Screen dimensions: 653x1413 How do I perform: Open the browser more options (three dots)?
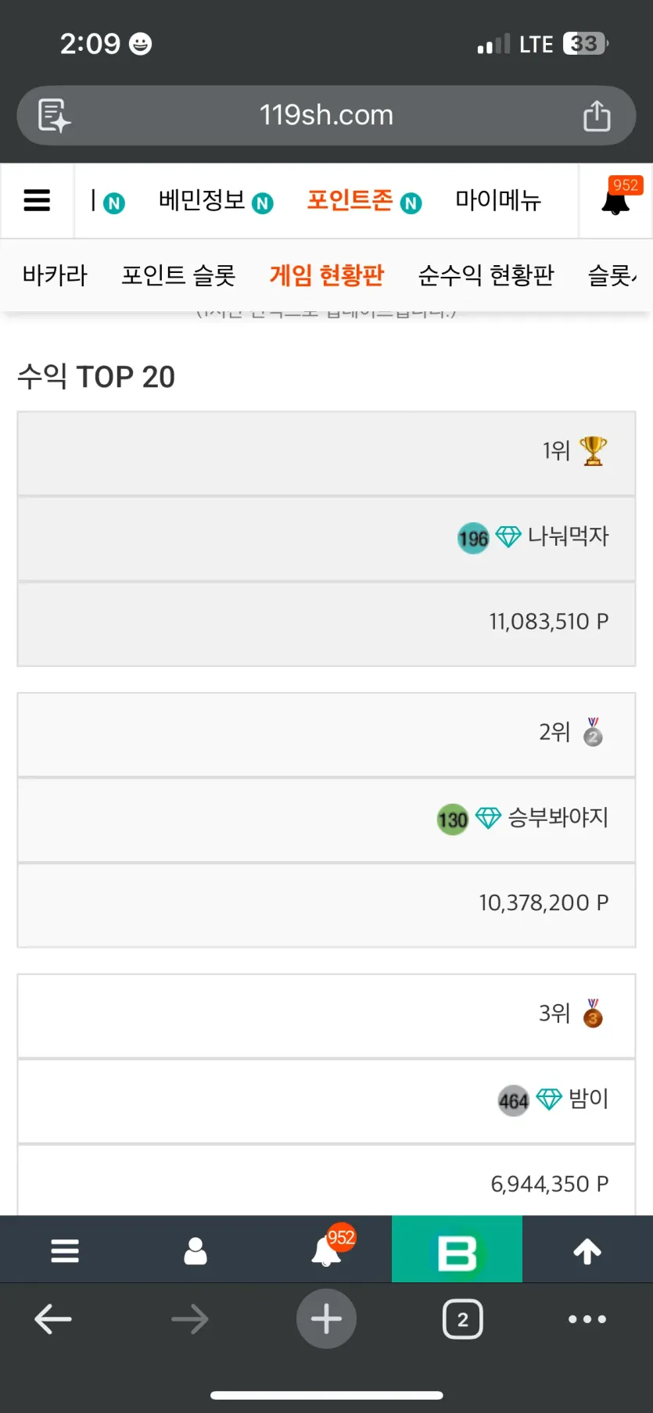coord(587,1319)
